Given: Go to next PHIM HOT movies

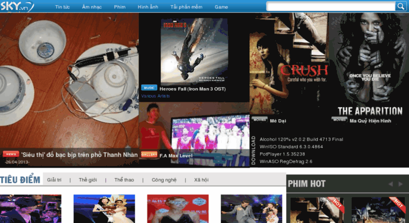Looking at the screenshot, I should click(x=401, y=184).
